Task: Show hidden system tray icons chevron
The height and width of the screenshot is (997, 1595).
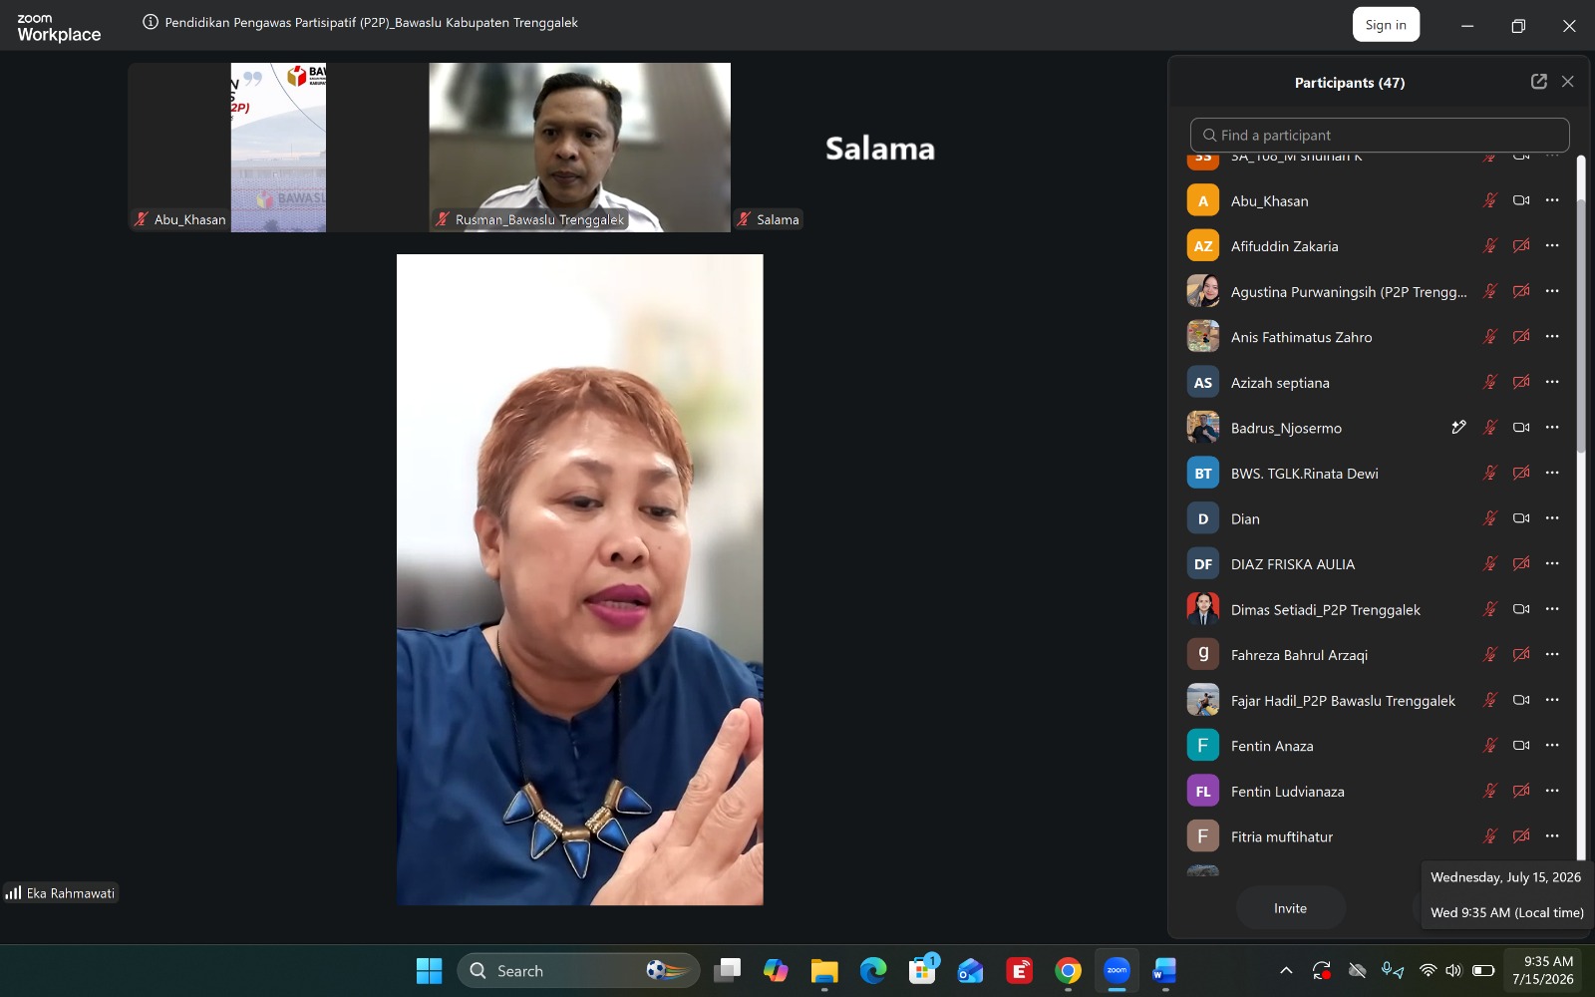Action: point(1286,970)
